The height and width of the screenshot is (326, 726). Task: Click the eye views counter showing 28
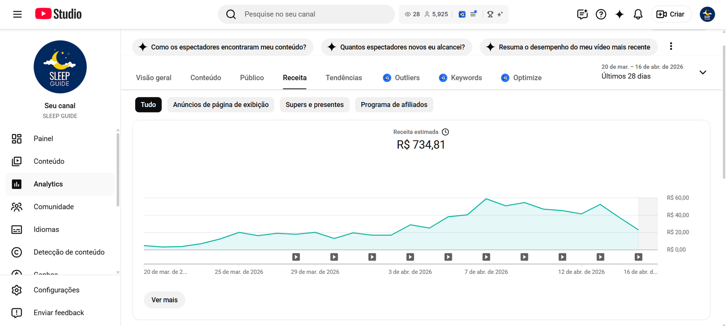click(412, 14)
